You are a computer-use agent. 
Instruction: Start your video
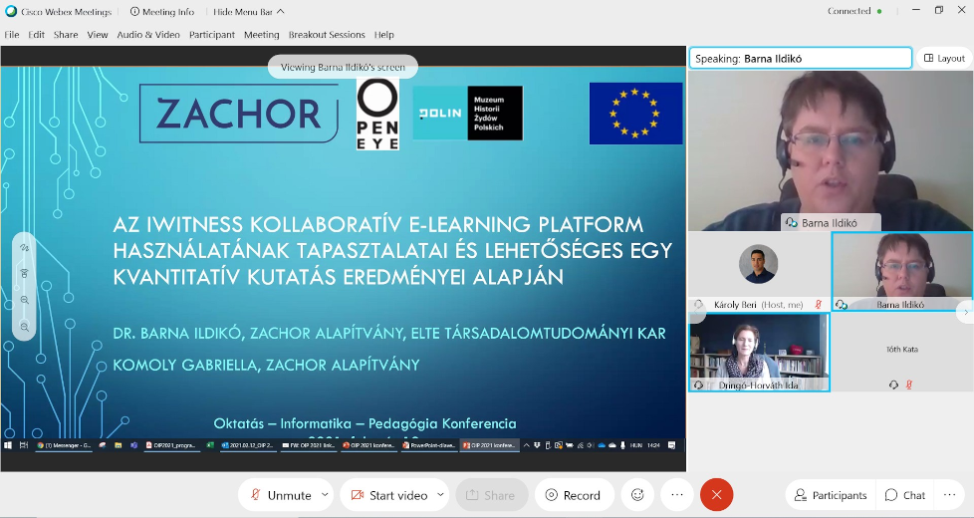pos(389,495)
